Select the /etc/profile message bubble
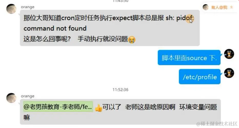 pyautogui.click(x=200, y=77)
